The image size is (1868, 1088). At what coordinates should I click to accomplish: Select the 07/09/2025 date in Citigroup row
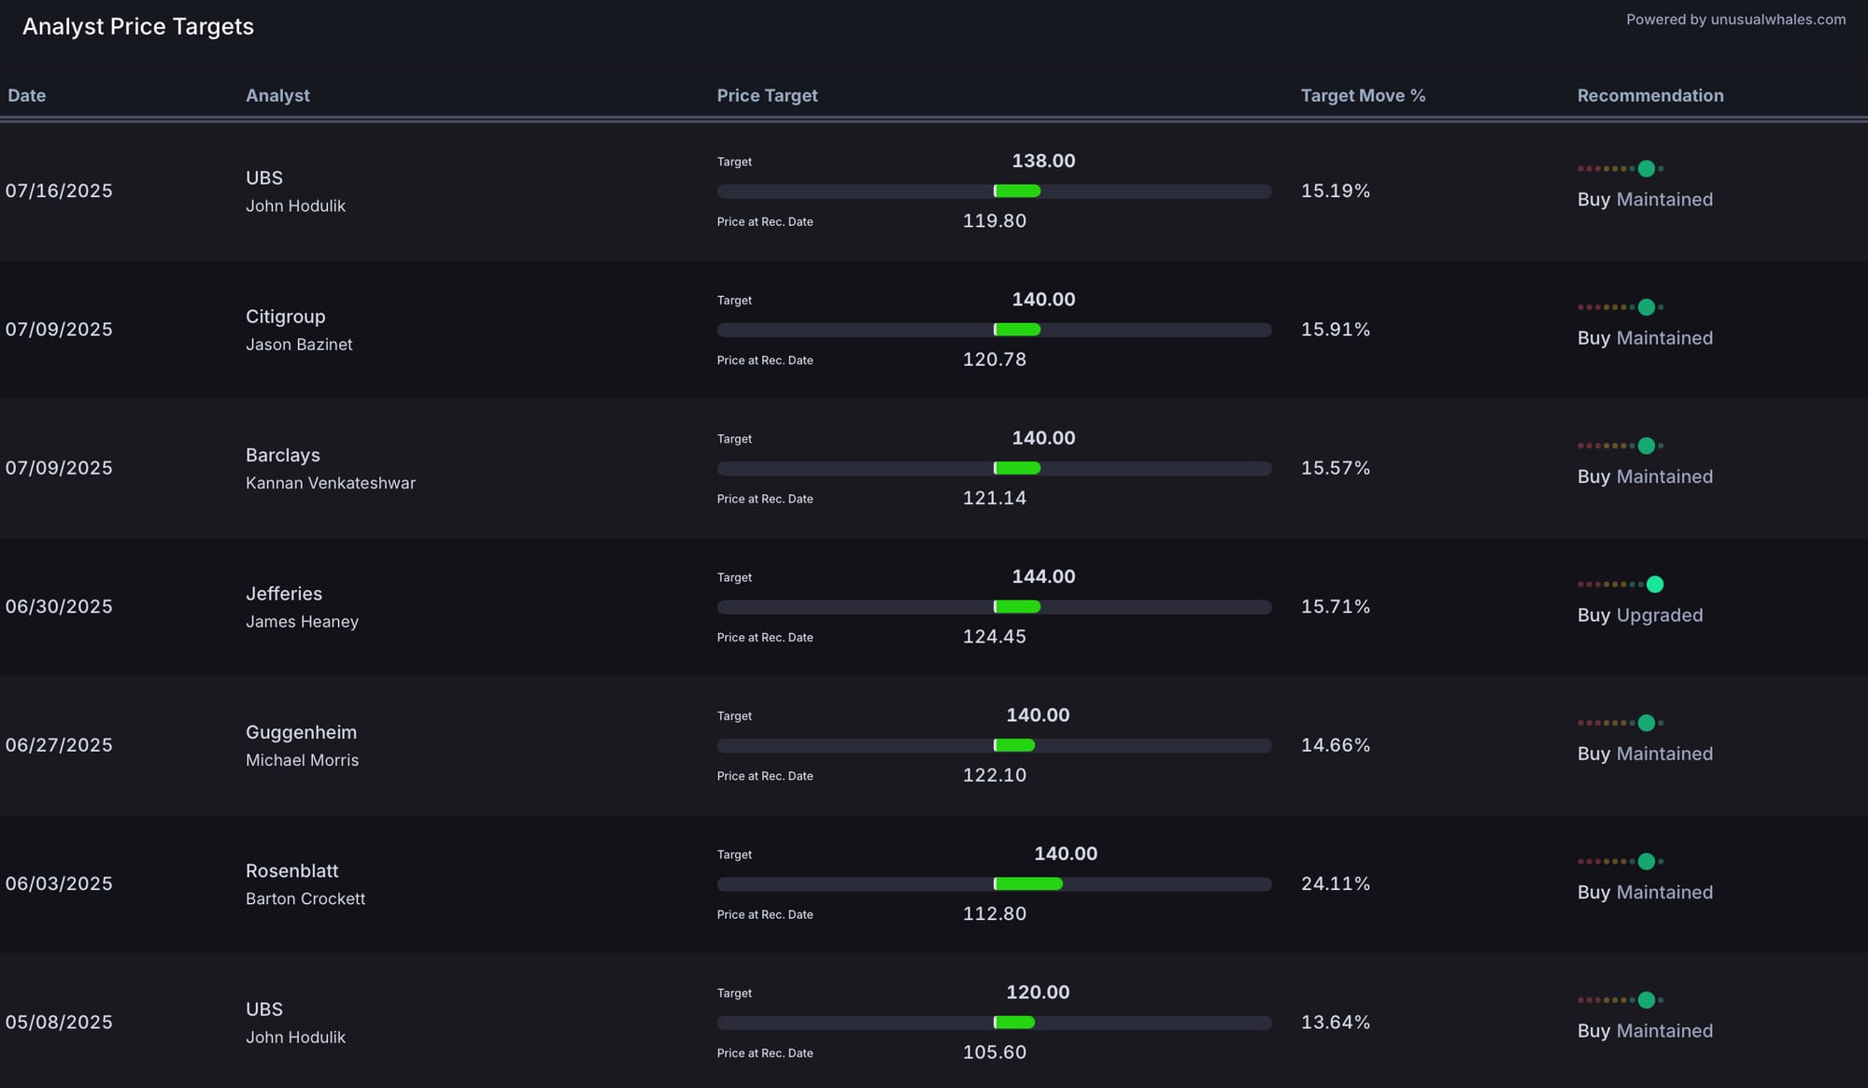59,330
